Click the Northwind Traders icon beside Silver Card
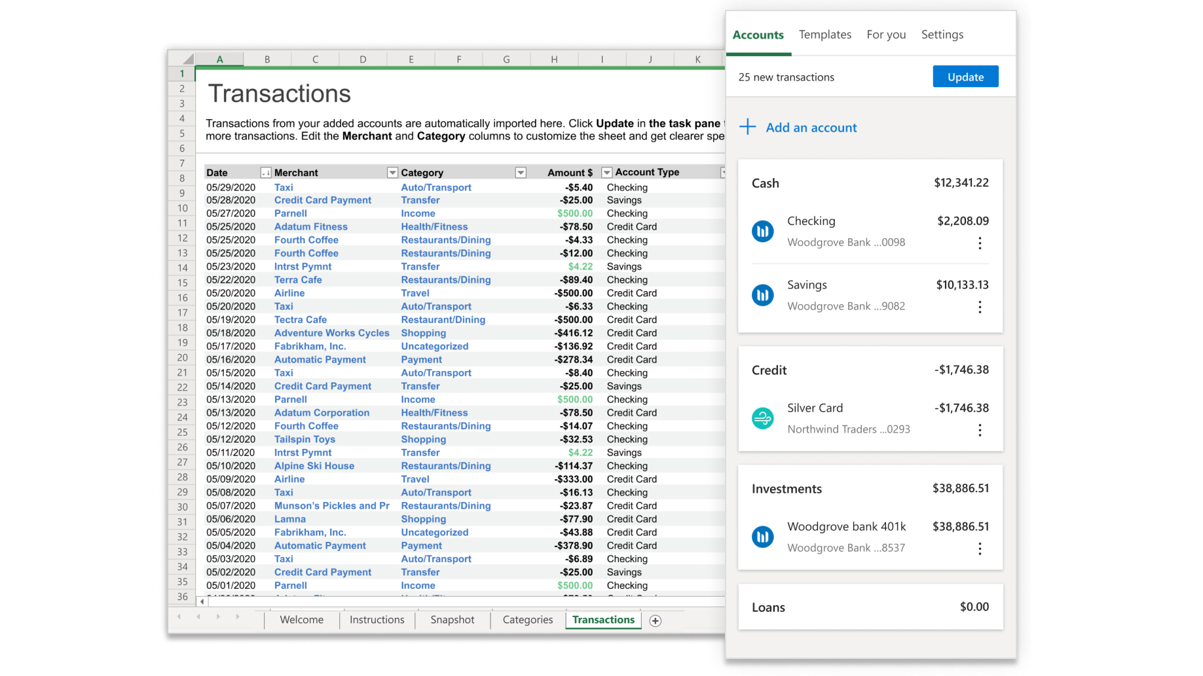 (763, 418)
